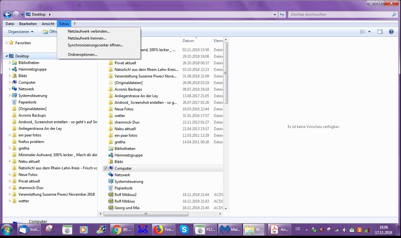Viewport: 401px width, 238px height.
Task: Open the view options dropdown arrow
Action: coord(369,32)
